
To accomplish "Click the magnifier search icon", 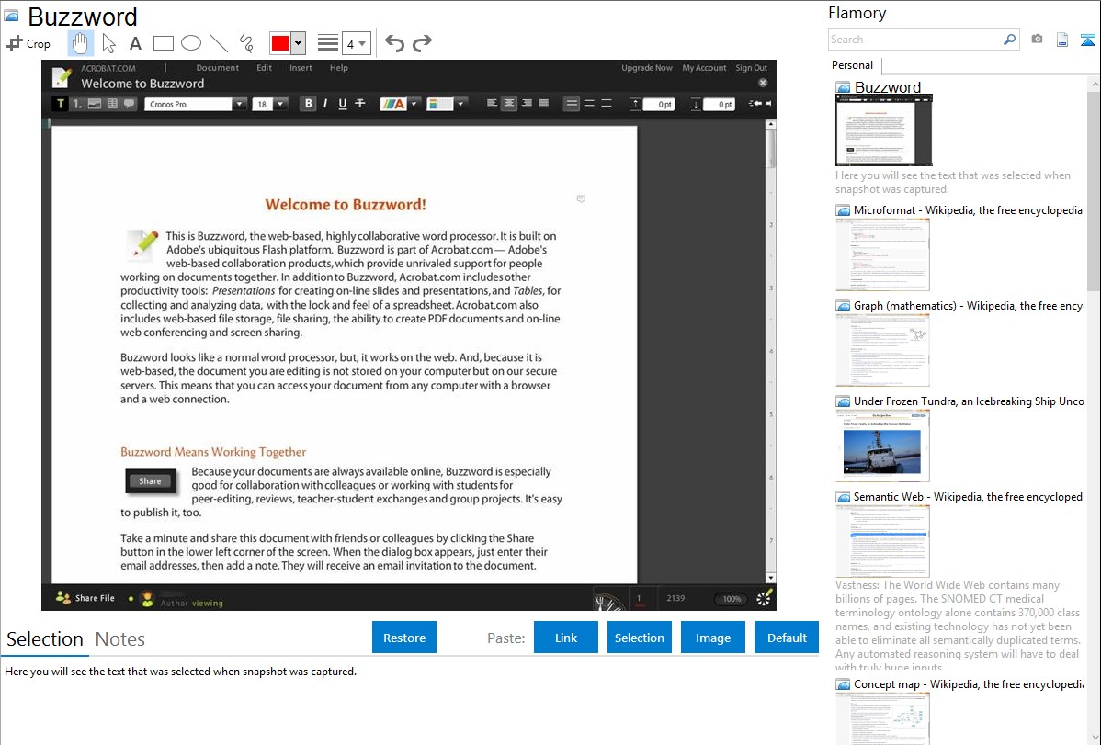I will 1010,40.
